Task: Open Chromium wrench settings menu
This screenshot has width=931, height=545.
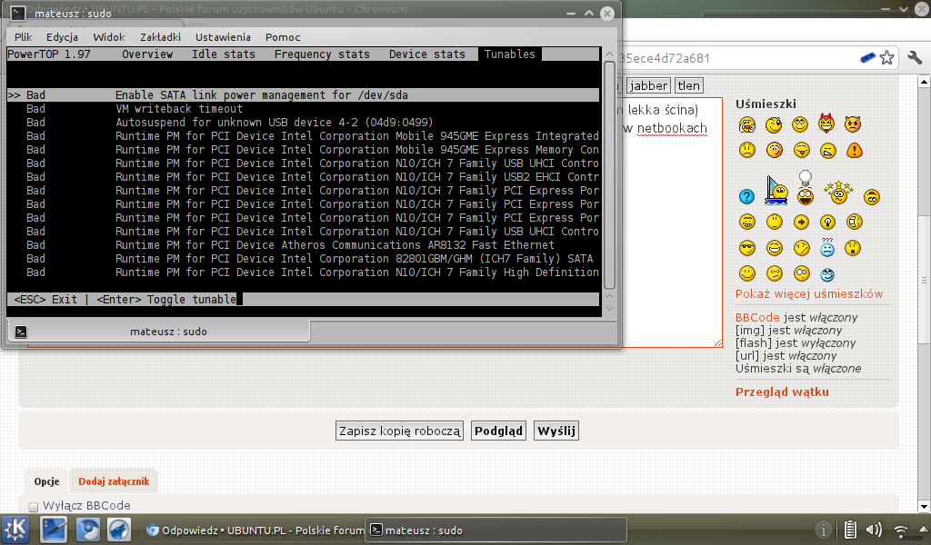Action: click(915, 57)
